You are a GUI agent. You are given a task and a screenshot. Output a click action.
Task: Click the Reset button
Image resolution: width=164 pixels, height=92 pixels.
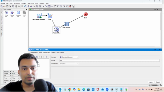[x=158, y=82]
